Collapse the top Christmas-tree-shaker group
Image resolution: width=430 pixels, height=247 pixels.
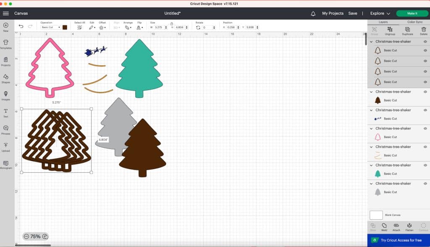(371, 42)
